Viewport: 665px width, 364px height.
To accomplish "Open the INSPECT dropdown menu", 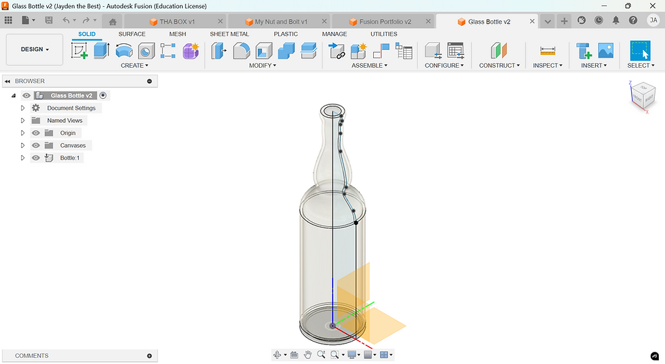I will click(548, 65).
